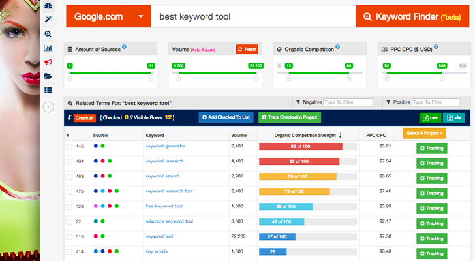The width and height of the screenshot is (475, 261).
Task: Click Tracking for keyword research row
Action: [432, 164]
